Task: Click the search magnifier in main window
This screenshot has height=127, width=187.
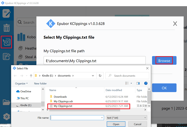Action: 20,22
